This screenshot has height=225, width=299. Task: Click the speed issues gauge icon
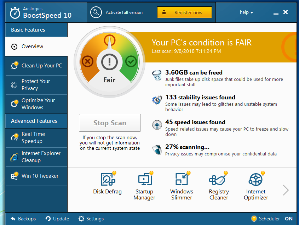coord(157,125)
